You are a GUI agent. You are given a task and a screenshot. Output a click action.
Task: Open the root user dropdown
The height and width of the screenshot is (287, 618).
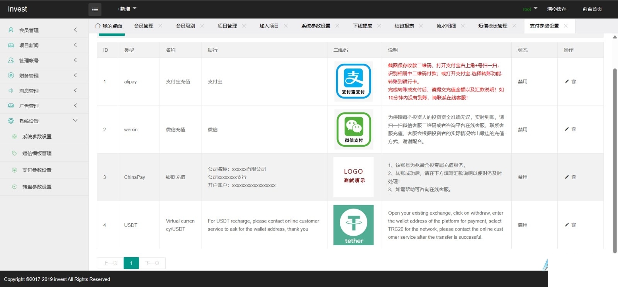530,9
